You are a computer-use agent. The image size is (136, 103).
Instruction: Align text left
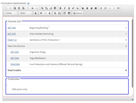click(x=83, y=8)
